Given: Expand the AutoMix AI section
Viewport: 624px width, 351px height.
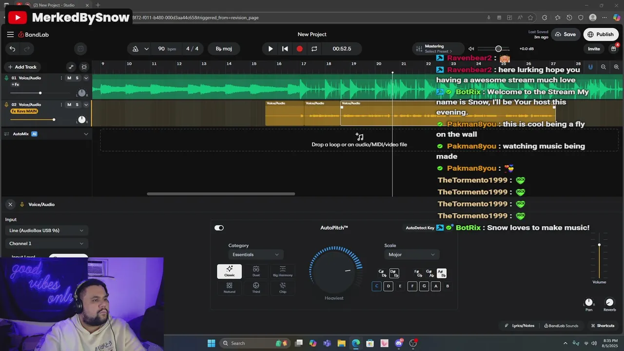Looking at the screenshot, I should (x=86, y=134).
